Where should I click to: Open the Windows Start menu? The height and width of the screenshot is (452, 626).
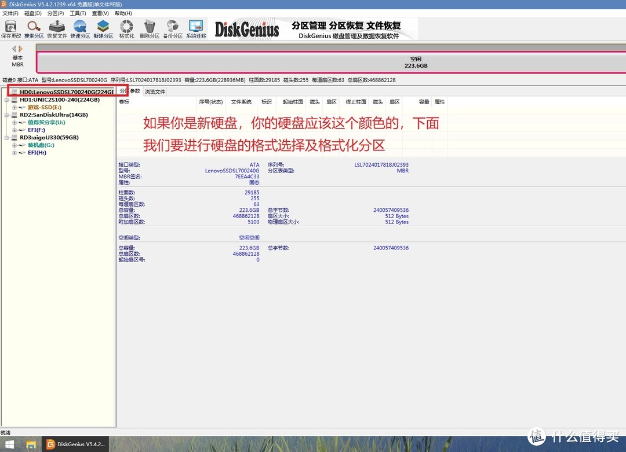pos(10,444)
